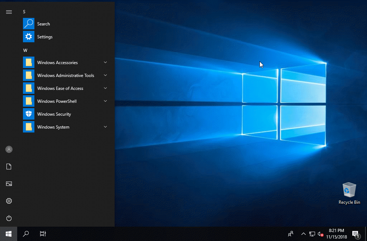Image resolution: width=367 pixels, height=241 pixels.
Task: Click the 'Windows Accessories' label
Action: coord(57,62)
